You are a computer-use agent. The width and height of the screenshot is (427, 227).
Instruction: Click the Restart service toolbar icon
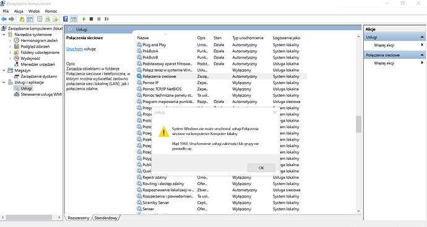click(x=106, y=19)
